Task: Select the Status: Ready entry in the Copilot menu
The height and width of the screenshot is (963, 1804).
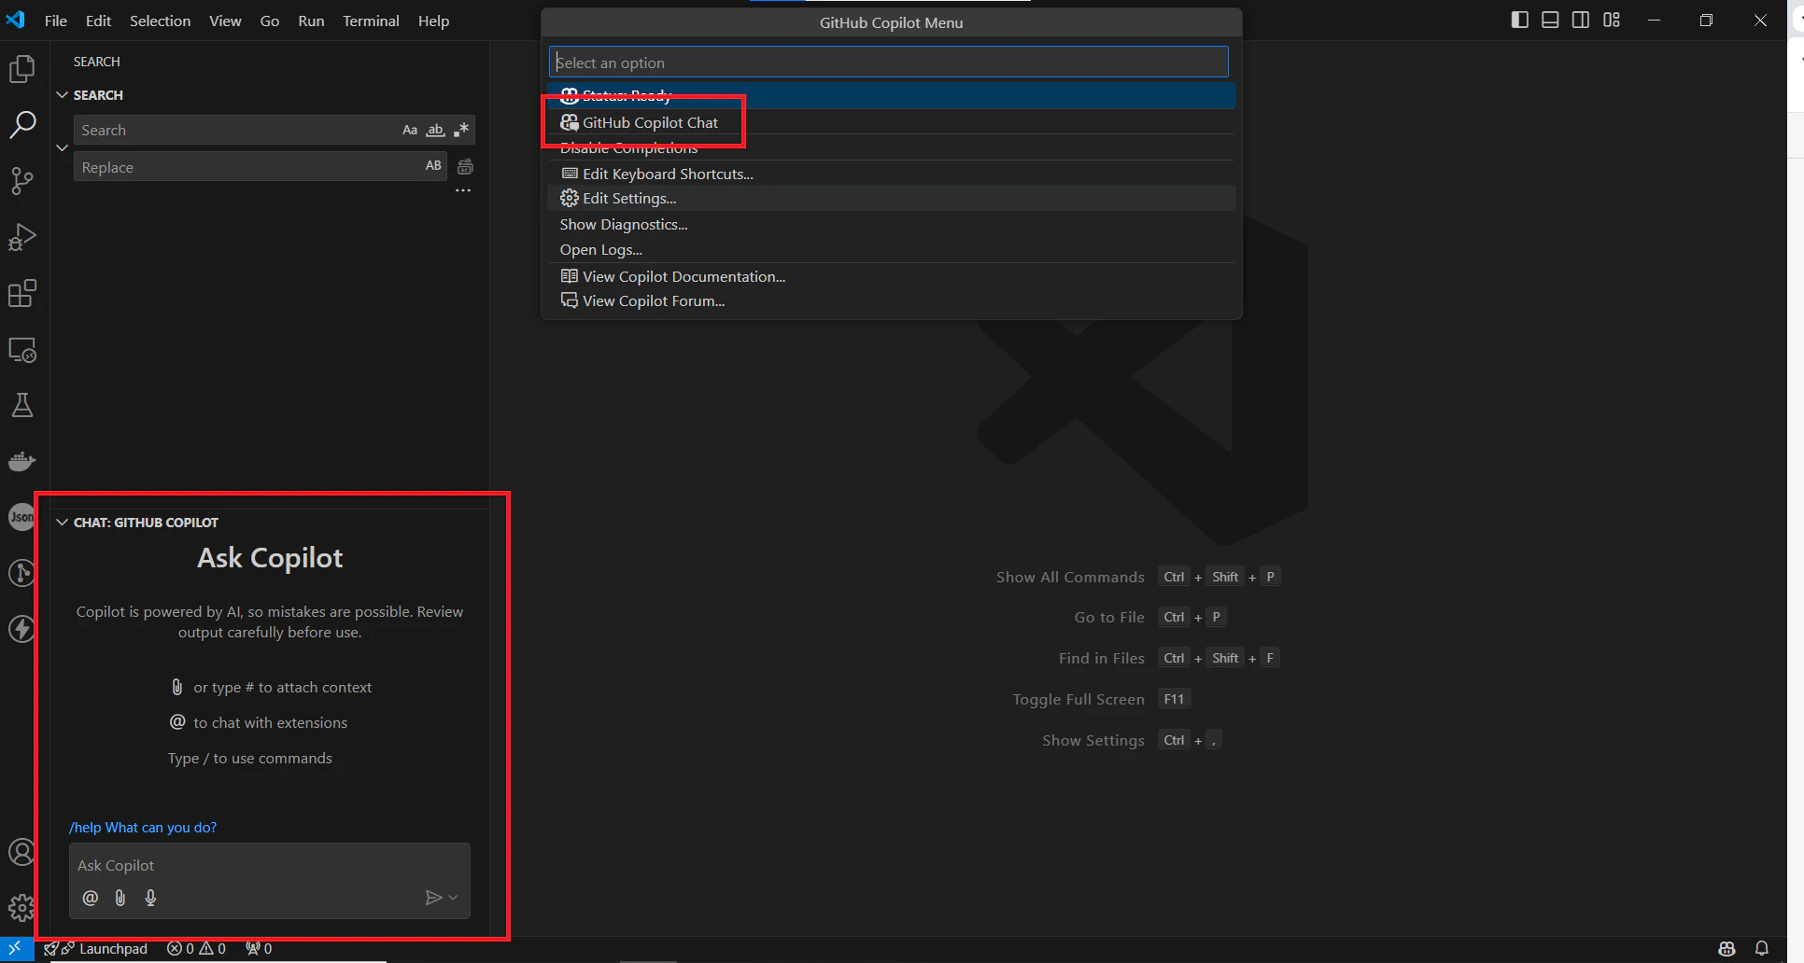Action: 892,95
